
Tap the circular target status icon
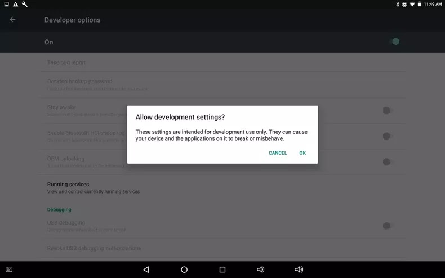coord(404,5)
